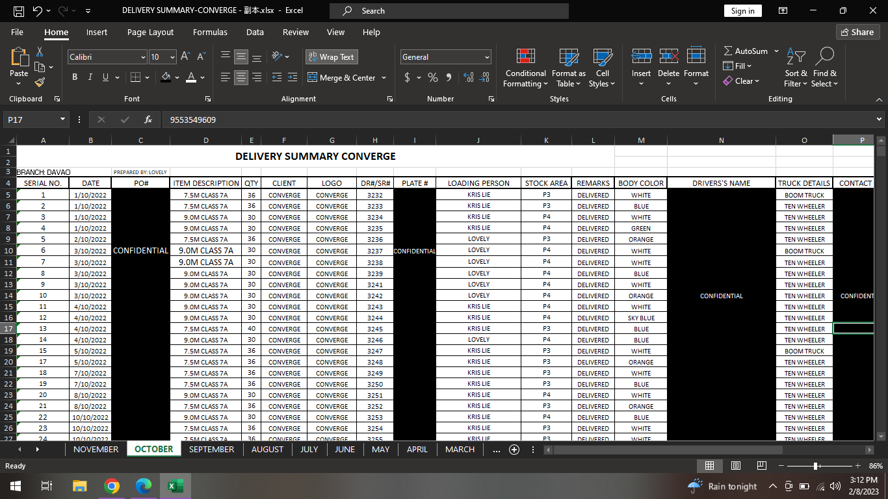Toggle Italic formatting
The image size is (888, 499).
(90, 77)
